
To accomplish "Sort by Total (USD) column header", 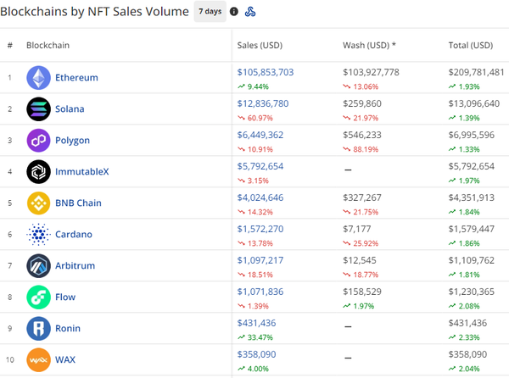I will click(x=470, y=45).
